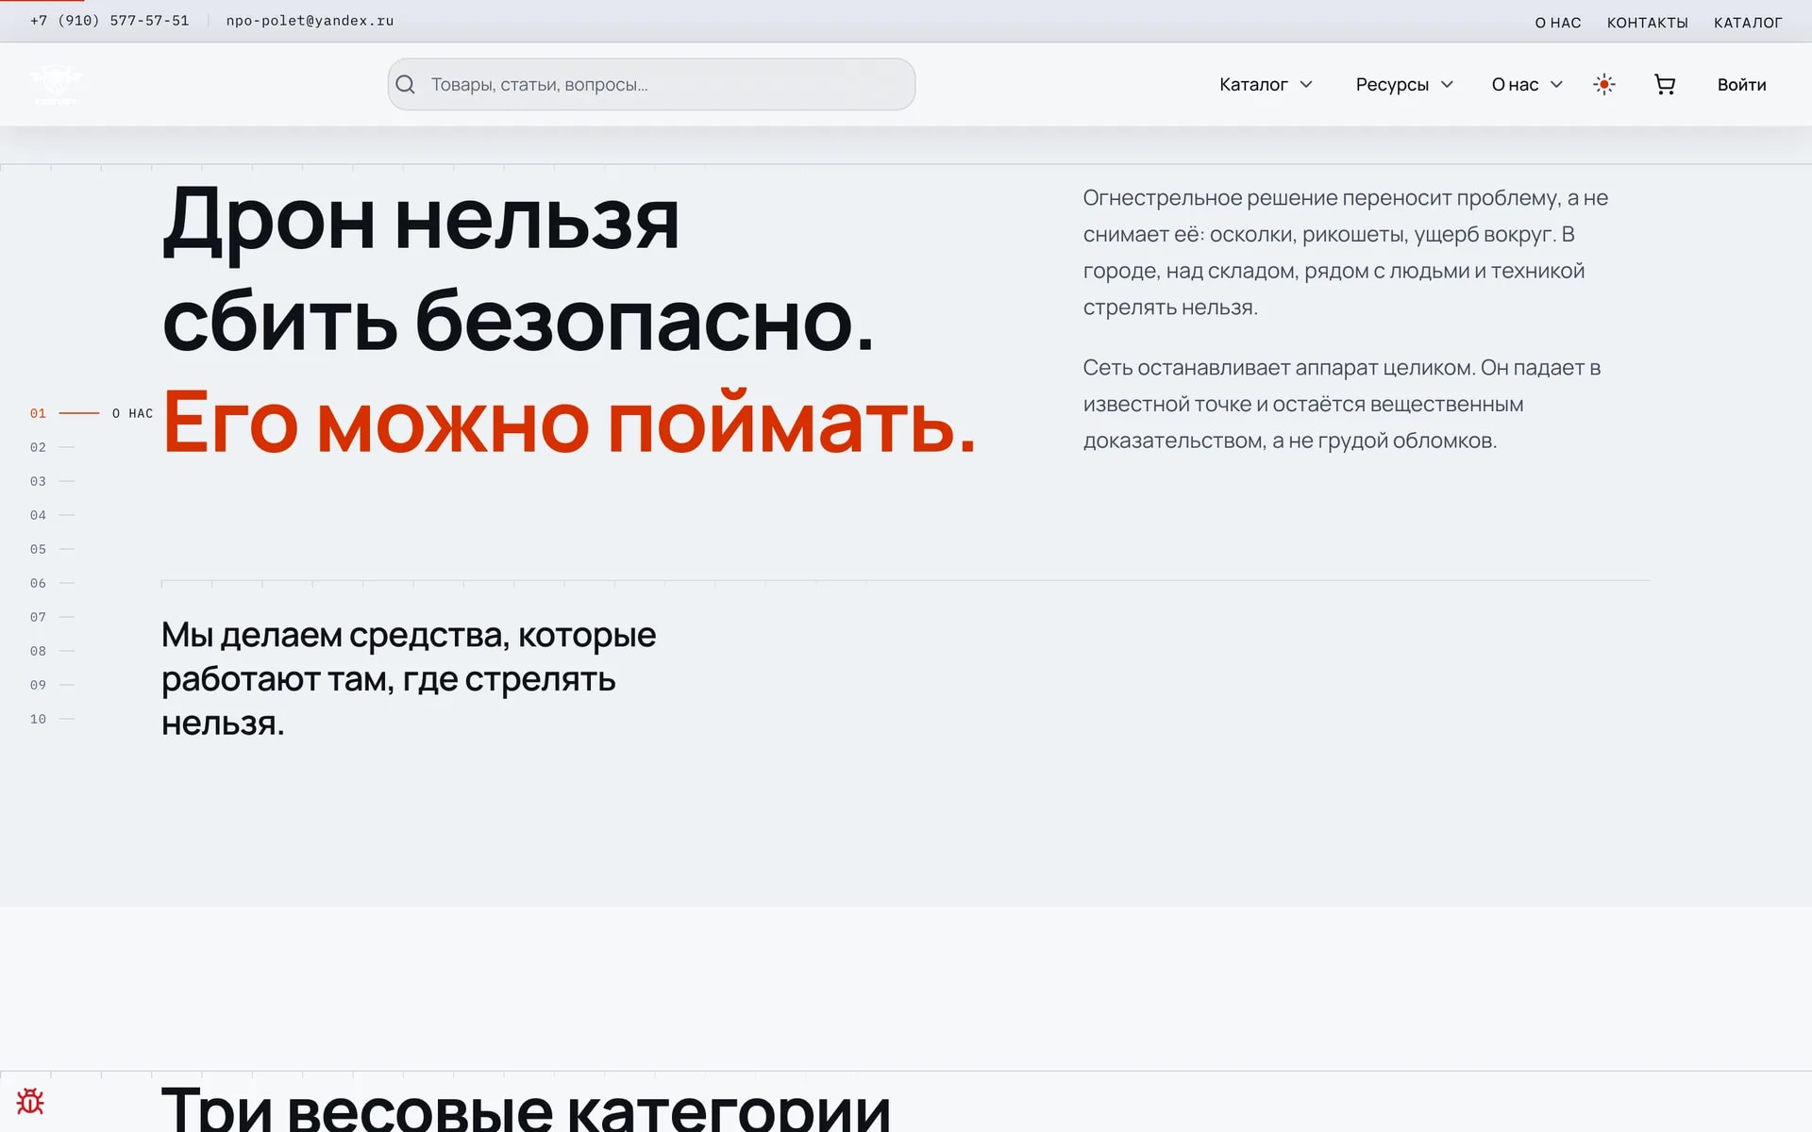Jump to section marker 08

[52, 651]
